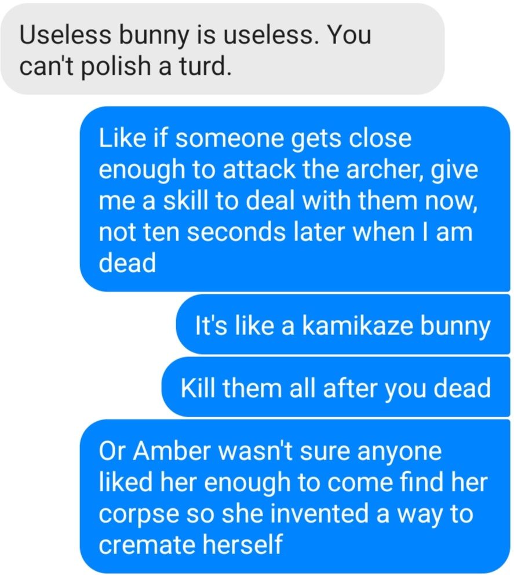This screenshot has height=576, width=514.
Task: Click the word 'someone' in the first blue bubble
Action: (229, 138)
